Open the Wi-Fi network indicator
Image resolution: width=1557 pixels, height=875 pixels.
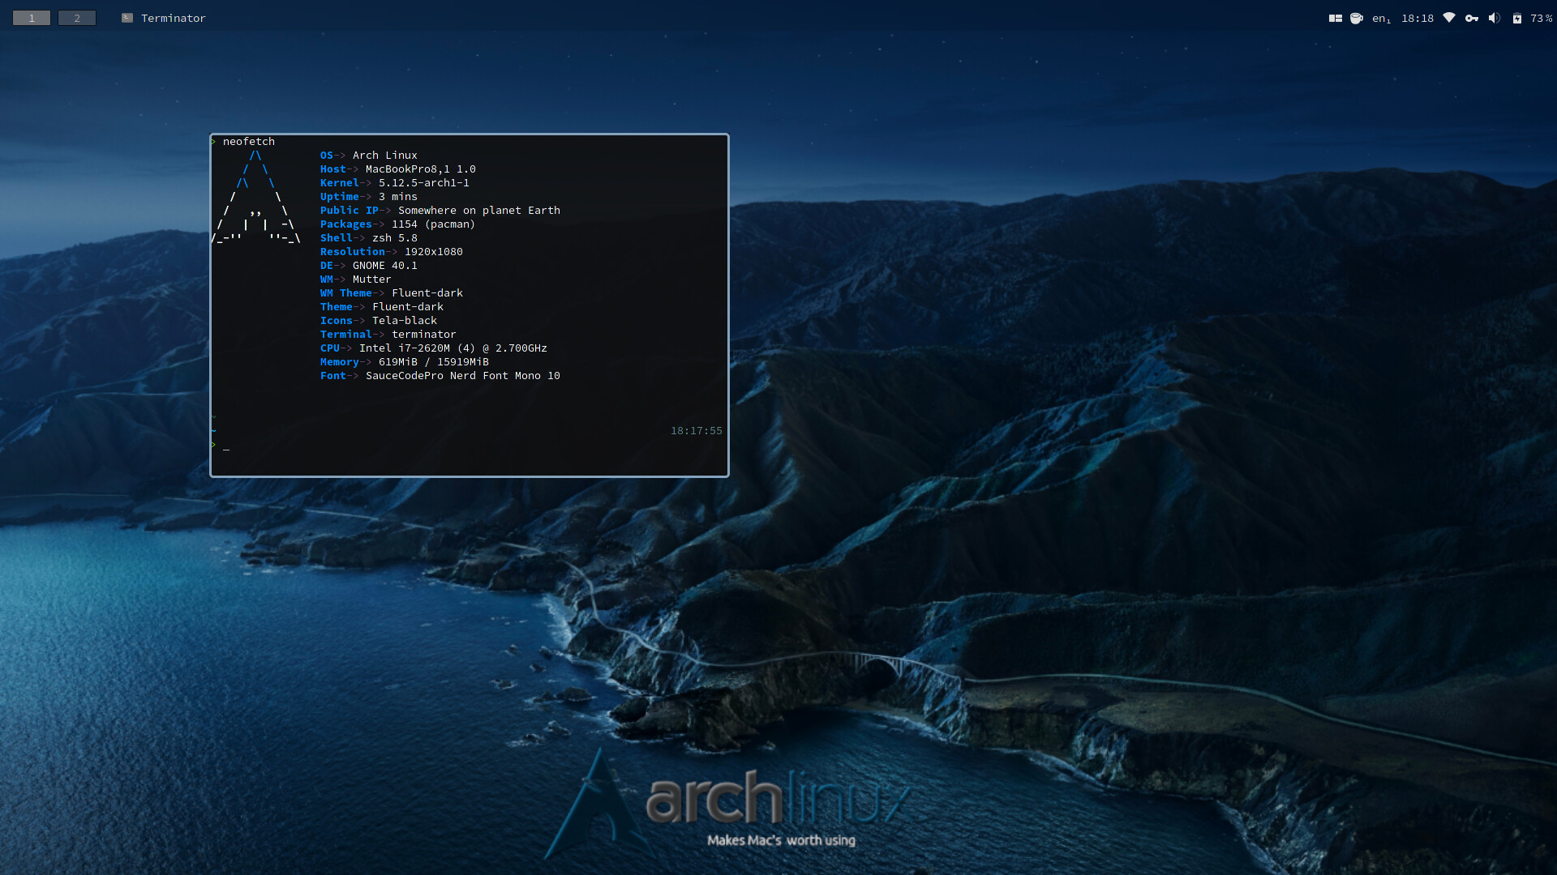pos(1449,18)
